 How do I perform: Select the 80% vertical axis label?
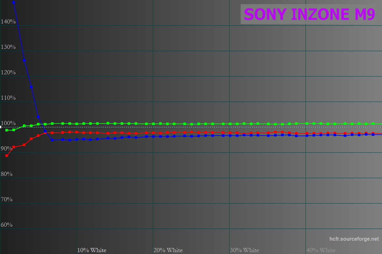tap(7, 174)
